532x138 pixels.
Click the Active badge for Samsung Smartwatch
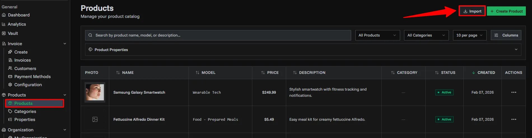click(x=444, y=93)
